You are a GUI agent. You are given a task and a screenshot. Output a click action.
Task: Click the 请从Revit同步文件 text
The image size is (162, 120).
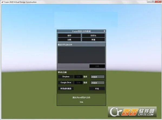click(x=81, y=98)
